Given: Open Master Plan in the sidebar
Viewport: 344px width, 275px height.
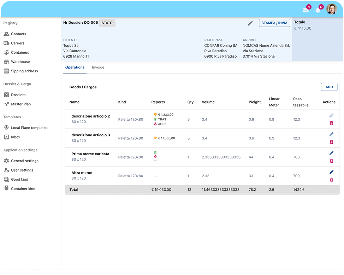Looking at the screenshot, I should pyautogui.click(x=21, y=104).
